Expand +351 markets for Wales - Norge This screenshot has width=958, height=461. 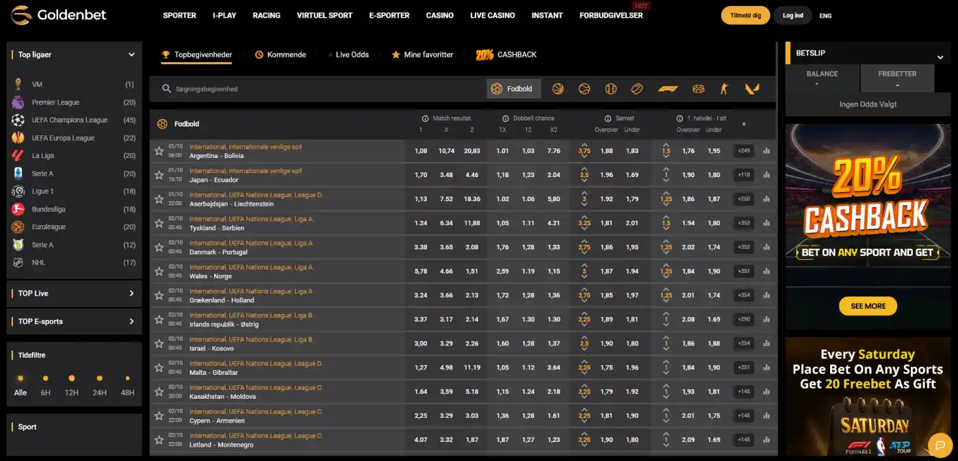(x=744, y=272)
